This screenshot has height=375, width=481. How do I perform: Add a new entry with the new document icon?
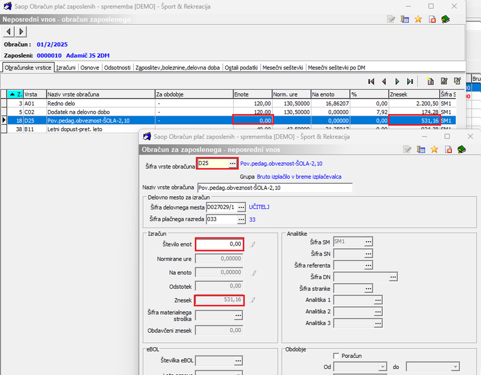pyautogui.click(x=430, y=82)
